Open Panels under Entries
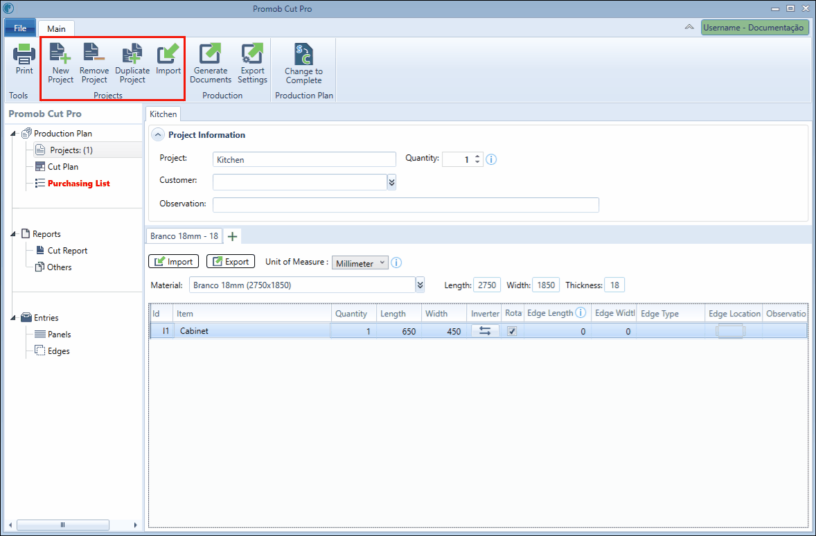Image resolution: width=816 pixels, height=536 pixels. coord(60,334)
